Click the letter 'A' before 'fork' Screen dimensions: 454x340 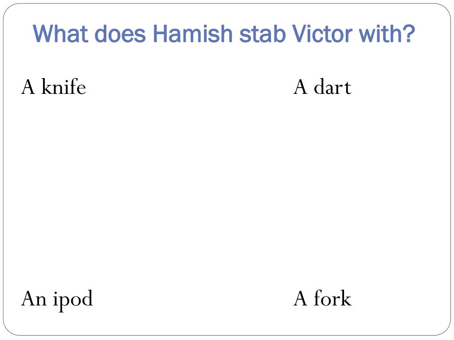(300, 298)
